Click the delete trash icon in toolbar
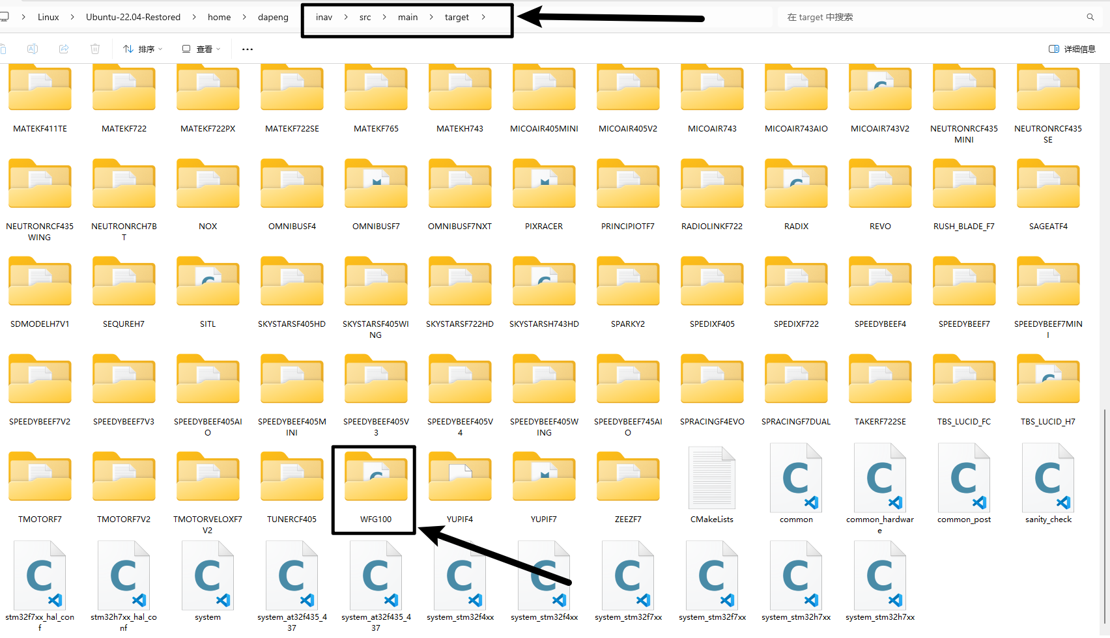This screenshot has height=638, width=1110. pyautogui.click(x=95, y=49)
